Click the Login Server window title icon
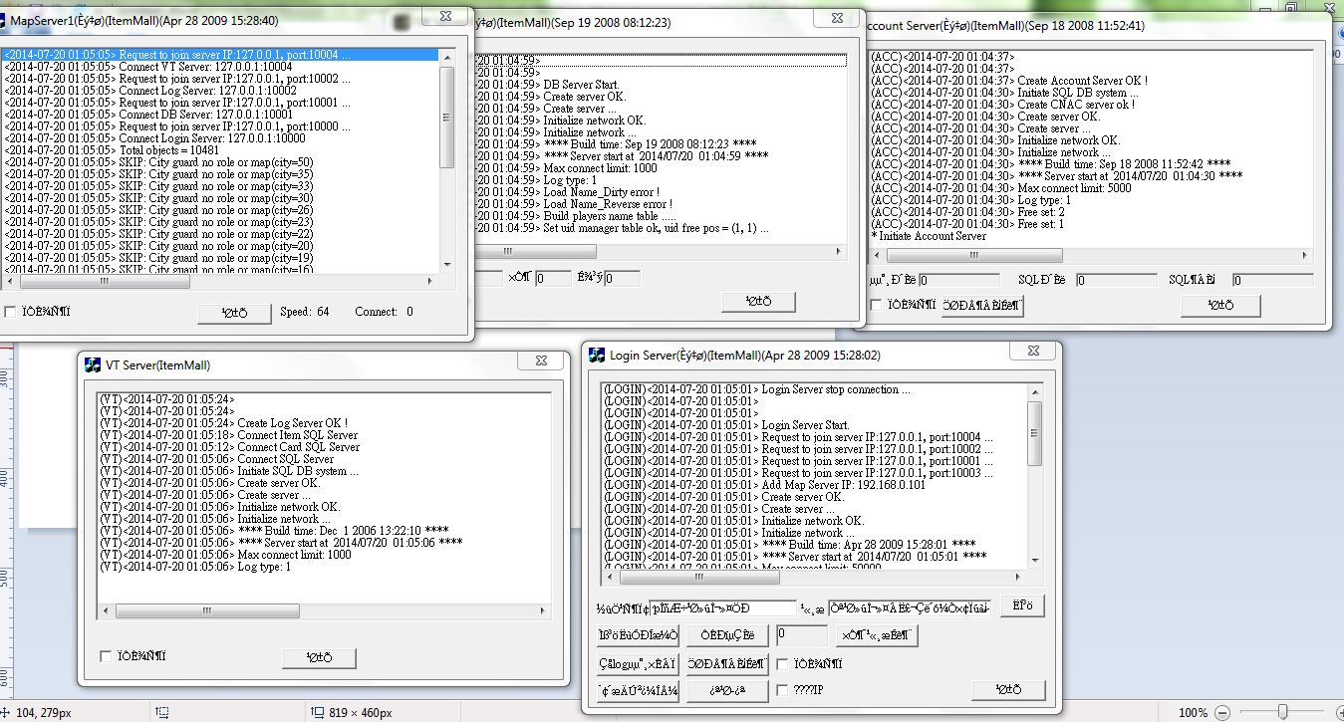Image resolution: width=1344 pixels, height=722 pixels. coord(597,356)
